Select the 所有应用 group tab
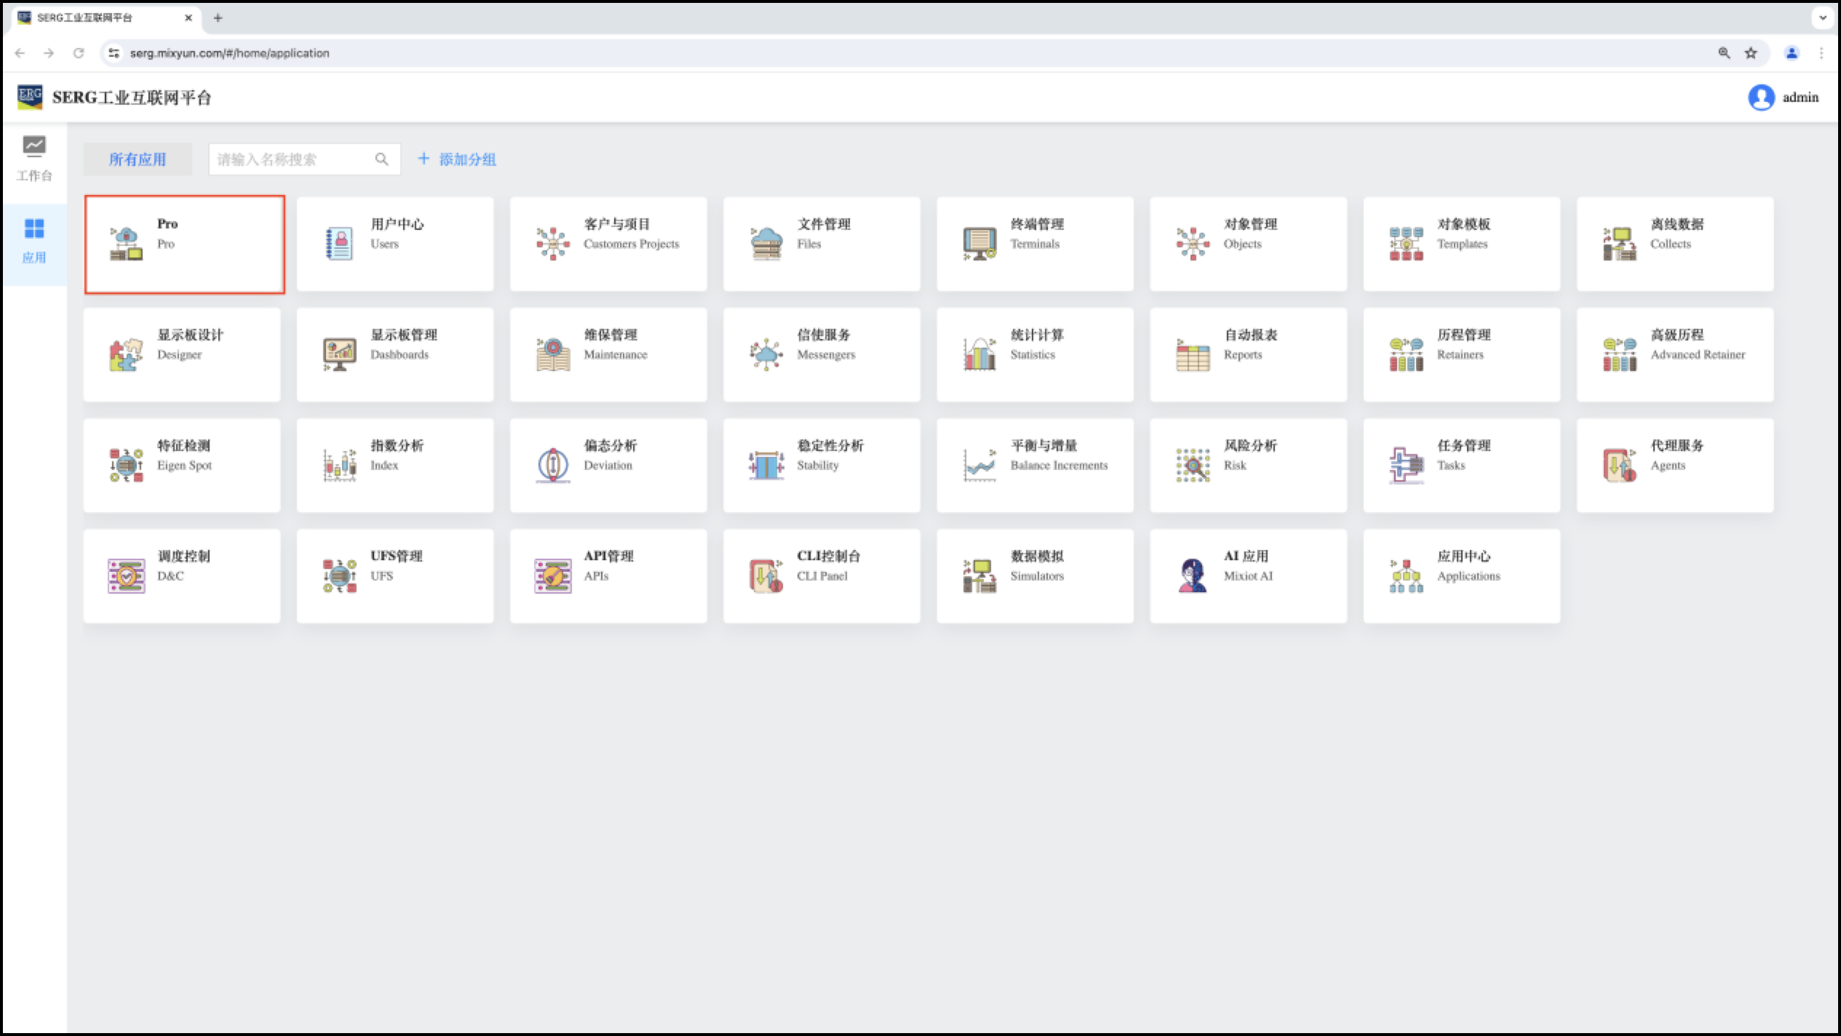This screenshot has width=1841, height=1036. pyautogui.click(x=138, y=159)
